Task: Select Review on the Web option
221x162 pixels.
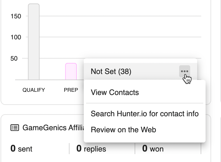Action: point(123,130)
